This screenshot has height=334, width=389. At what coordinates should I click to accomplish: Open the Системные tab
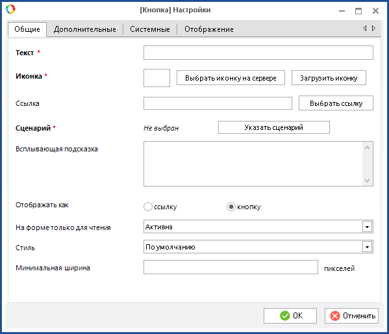pyautogui.click(x=150, y=29)
